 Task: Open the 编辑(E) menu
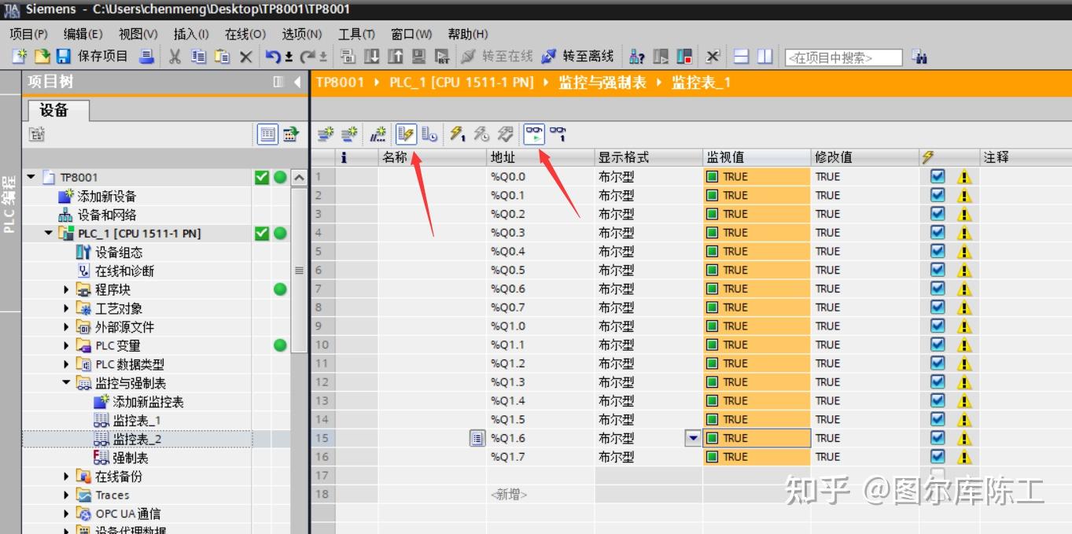(x=83, y=35)
